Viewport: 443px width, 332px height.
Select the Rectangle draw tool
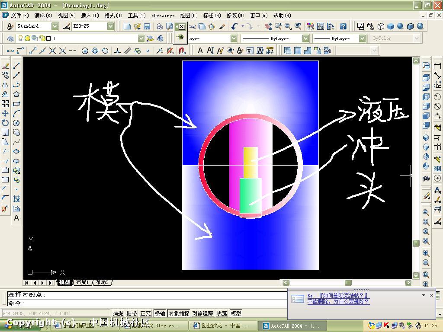16,104
